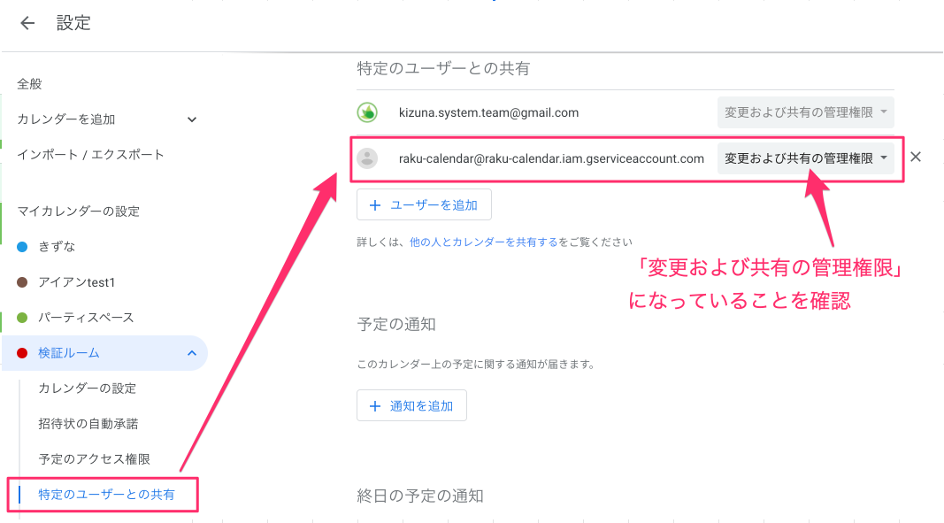Click the マイカレンダーの設定 heading
The width and height of the screenshot is (944, 523).
click(78, 212)
